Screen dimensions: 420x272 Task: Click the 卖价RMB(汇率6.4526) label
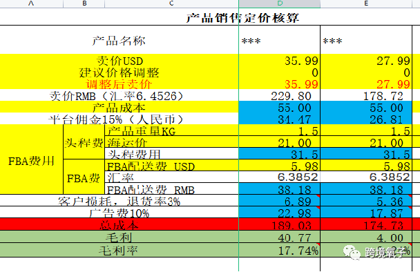coord(117,96)
